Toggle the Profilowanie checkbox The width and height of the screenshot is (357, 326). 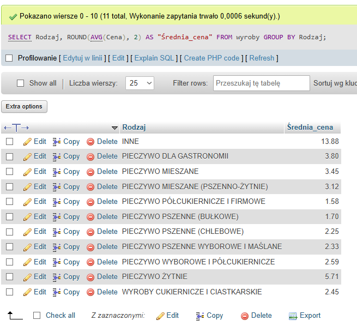(9, 58)
